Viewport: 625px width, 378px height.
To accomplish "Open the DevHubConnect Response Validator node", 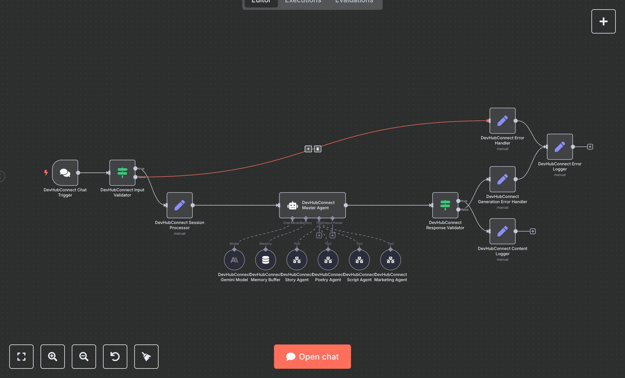I will 445,205.
